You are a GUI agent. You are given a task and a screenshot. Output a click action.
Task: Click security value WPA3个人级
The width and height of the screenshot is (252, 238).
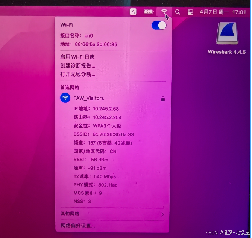pyautogui.click(x=107, y=126)
